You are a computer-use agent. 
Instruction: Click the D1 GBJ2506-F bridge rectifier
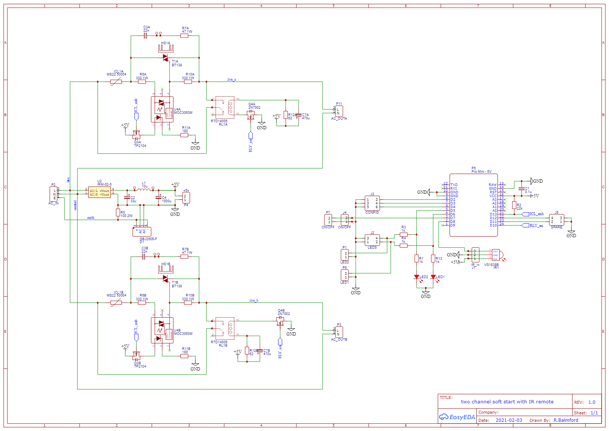click(142, 232)
